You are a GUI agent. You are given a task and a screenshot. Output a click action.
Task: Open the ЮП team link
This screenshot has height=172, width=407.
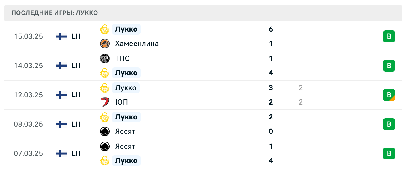pos(121,102)
